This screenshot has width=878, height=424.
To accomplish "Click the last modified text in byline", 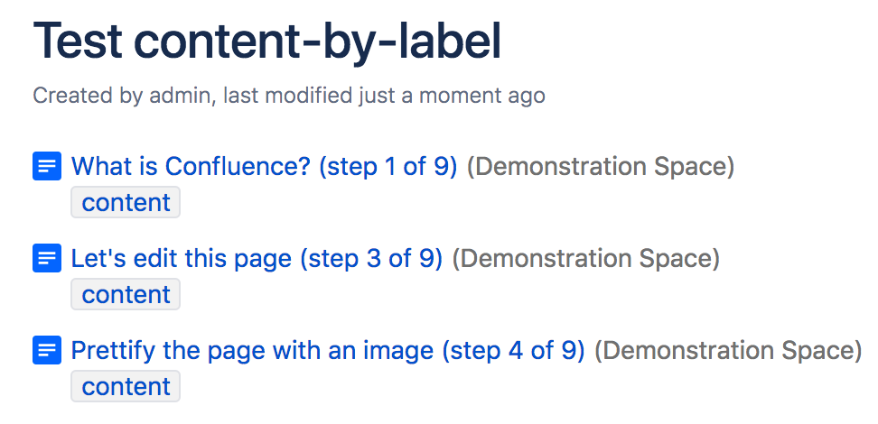I will tap(288, 95).
